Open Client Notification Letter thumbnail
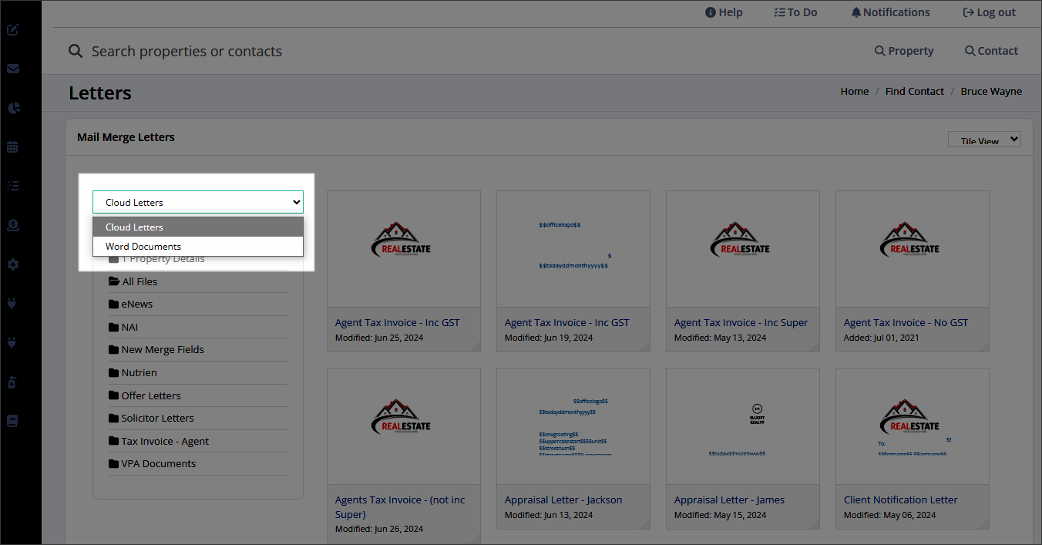 (x=913, y=426)
